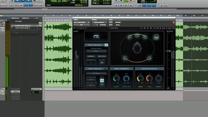Choose 'no insert' from insert menu
The image size is (208, 117).
[19, 21]
